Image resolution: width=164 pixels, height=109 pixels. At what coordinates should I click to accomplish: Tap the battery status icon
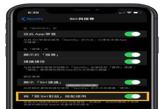(x=137, y=13)
